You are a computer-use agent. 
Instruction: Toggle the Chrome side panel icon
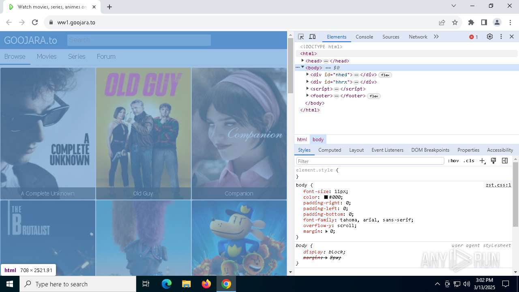click(x=484, y=22)
